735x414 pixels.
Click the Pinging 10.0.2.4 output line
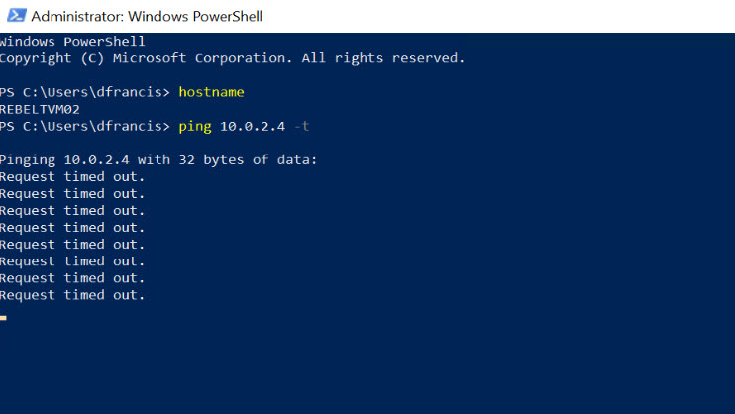pyautogui.click(x=158, y=159)
